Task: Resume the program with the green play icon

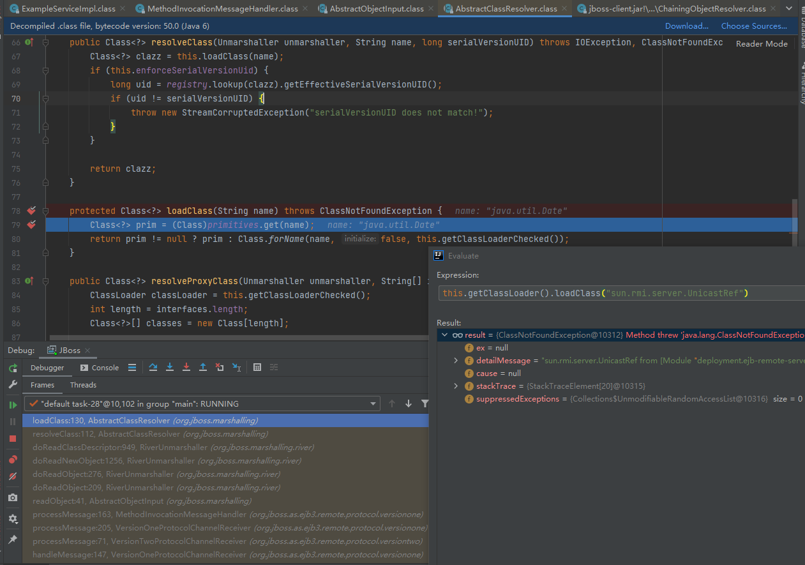Action: click(12, 405)
